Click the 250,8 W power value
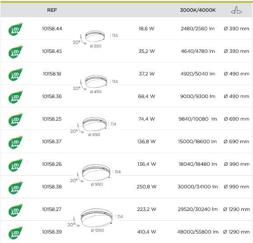253x243 pixels. 146,187
